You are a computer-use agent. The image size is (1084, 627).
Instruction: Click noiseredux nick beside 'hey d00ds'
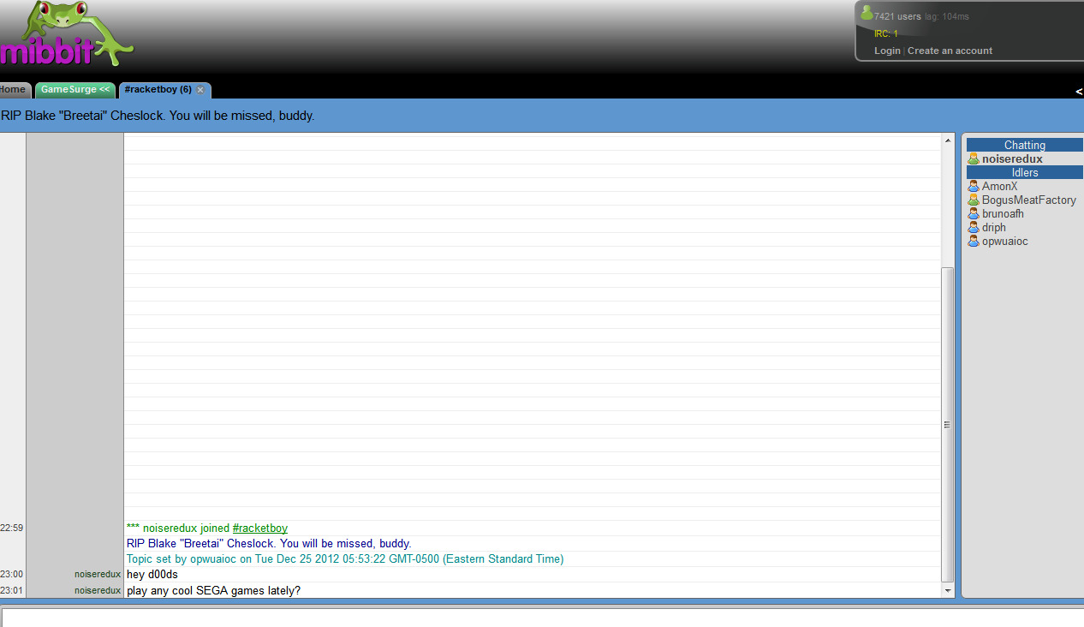click(x=98, y=575)
